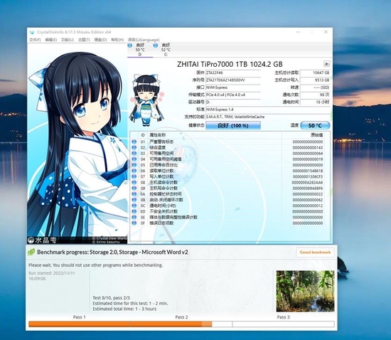Click the PCMark logo in benchmark window
The image size is (391, 340).
pos(31,252)
